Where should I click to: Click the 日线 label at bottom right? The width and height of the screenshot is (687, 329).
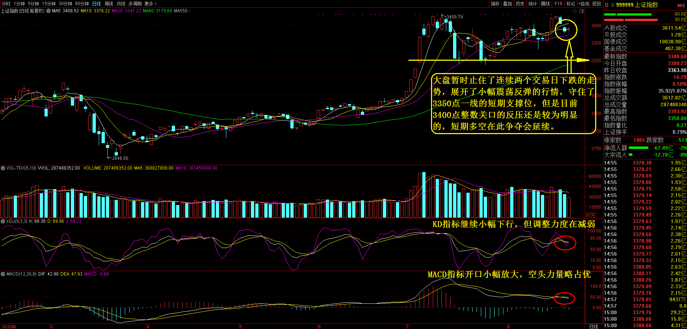[594, 326]
